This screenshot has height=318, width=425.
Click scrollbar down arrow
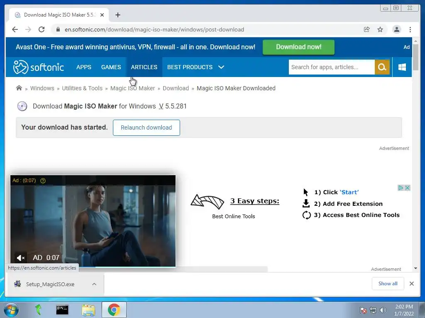coord(415,268)
